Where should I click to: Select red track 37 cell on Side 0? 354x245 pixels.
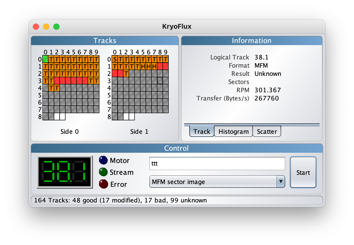(x=85, y=81)
